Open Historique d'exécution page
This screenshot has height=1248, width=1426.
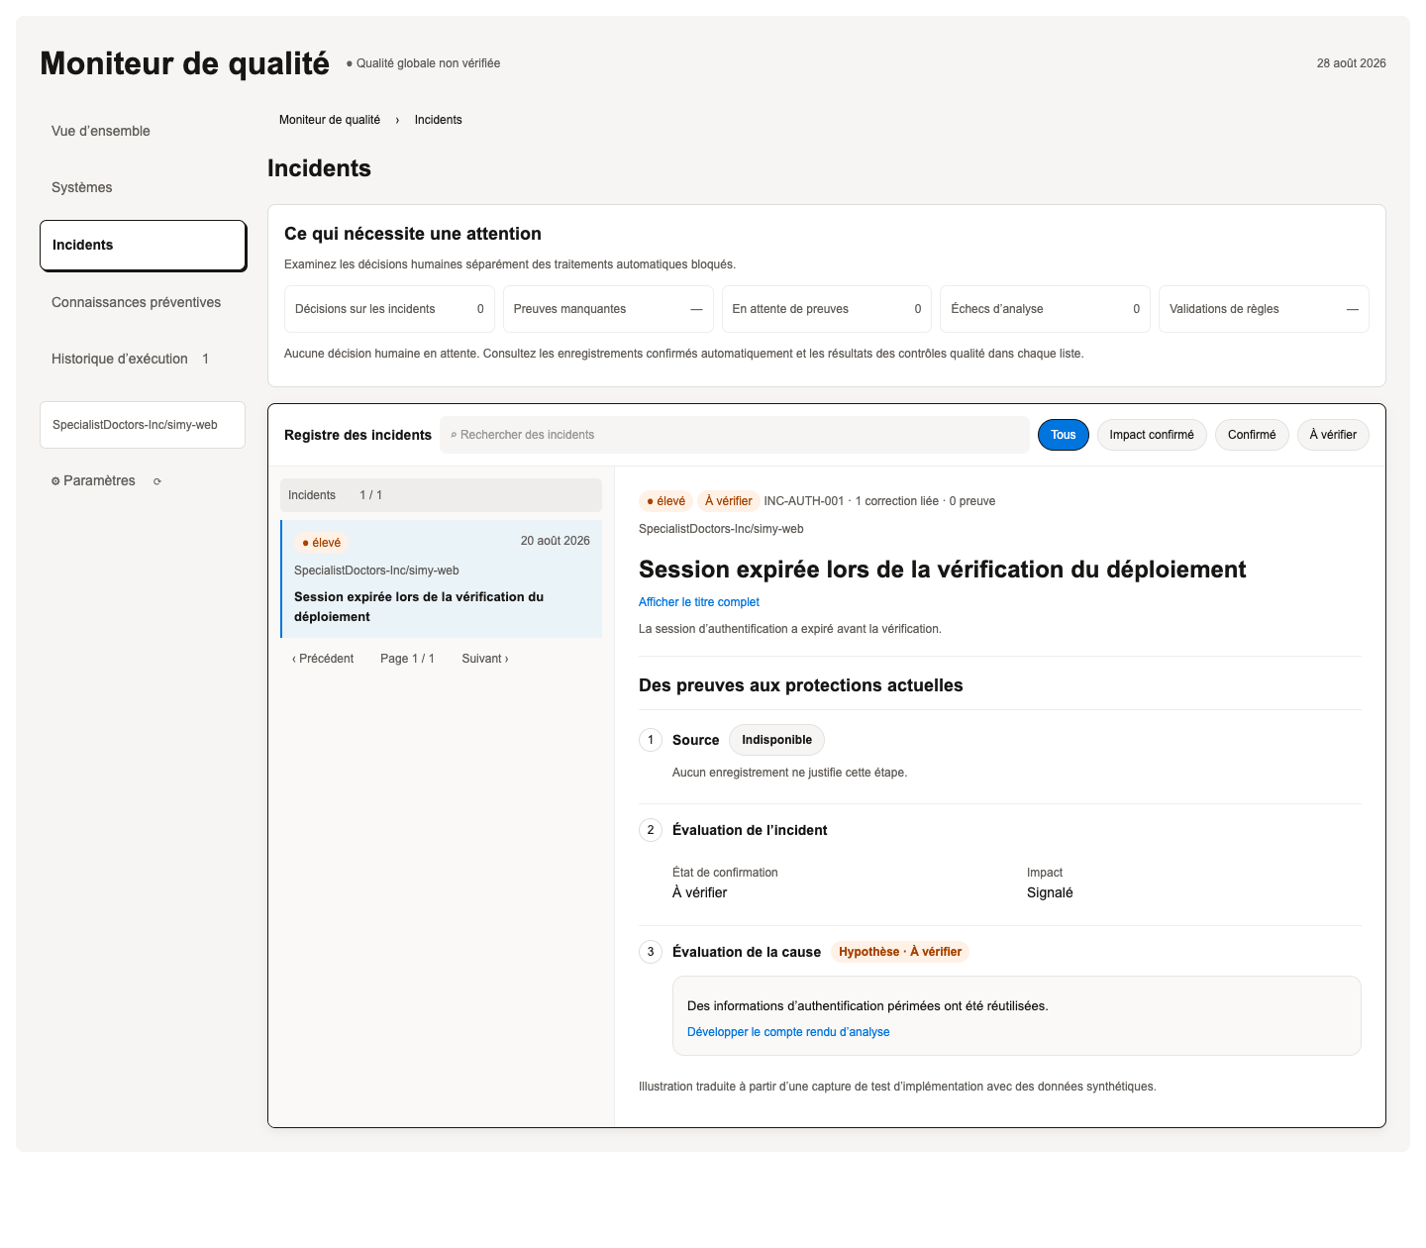point(130,359)
